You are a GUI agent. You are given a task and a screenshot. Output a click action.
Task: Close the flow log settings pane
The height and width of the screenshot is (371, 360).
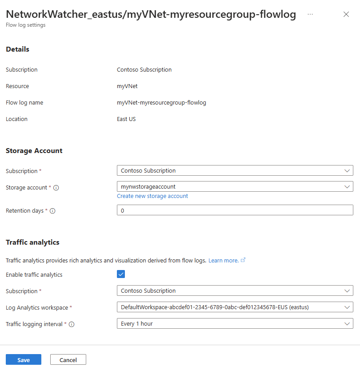pos(346,14)
